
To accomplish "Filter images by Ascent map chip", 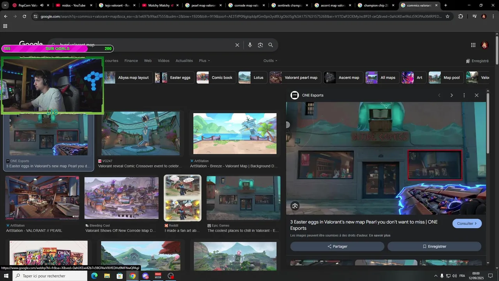I will click(343, 78).
